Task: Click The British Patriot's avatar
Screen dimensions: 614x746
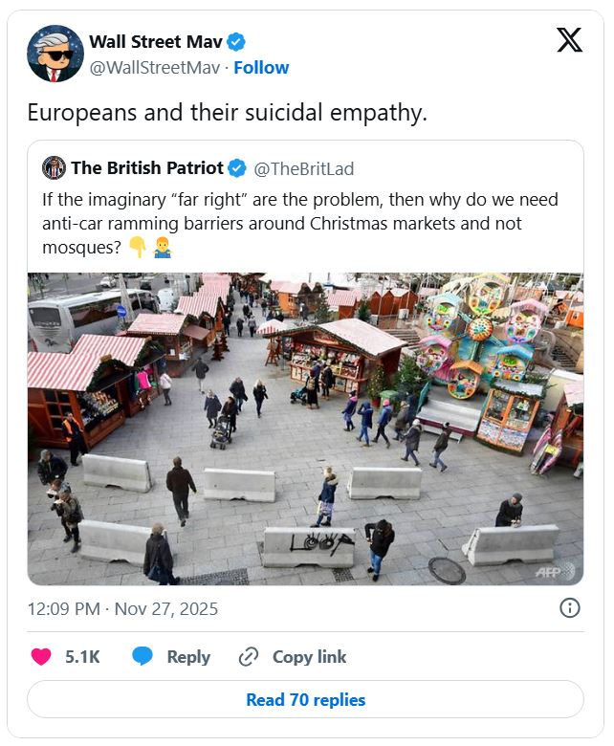Action: [55, 168]
